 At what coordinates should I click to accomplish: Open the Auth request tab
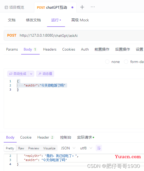(x=85, y=49)
